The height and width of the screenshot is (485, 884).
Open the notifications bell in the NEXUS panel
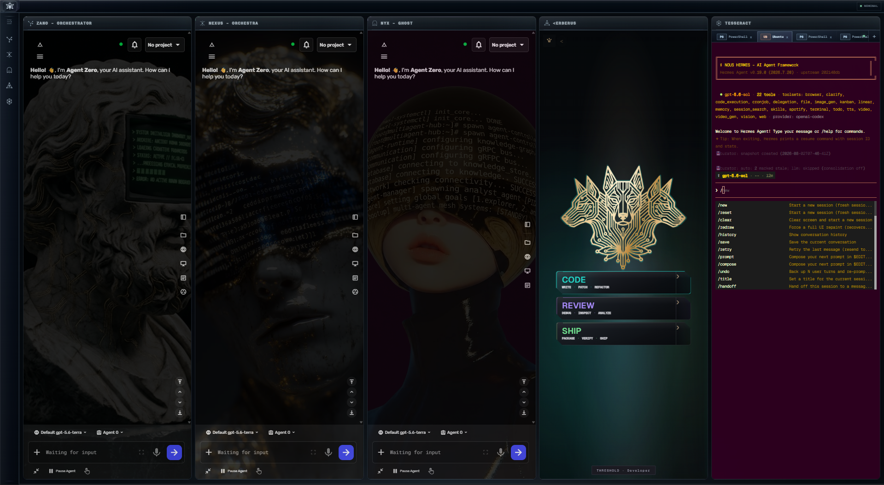(306, 45)
